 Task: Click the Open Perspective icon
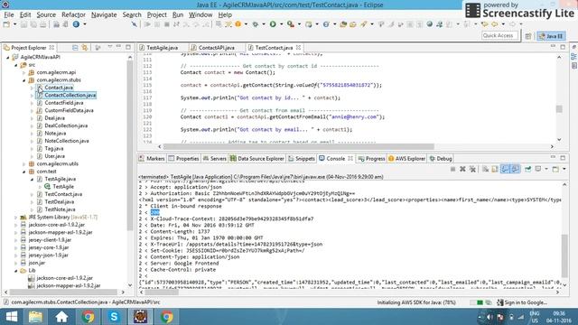pyautogui.click(x=528, y=36)
